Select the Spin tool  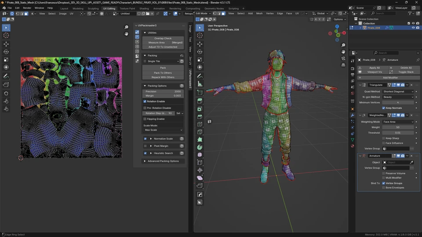[x=200, y=147]
